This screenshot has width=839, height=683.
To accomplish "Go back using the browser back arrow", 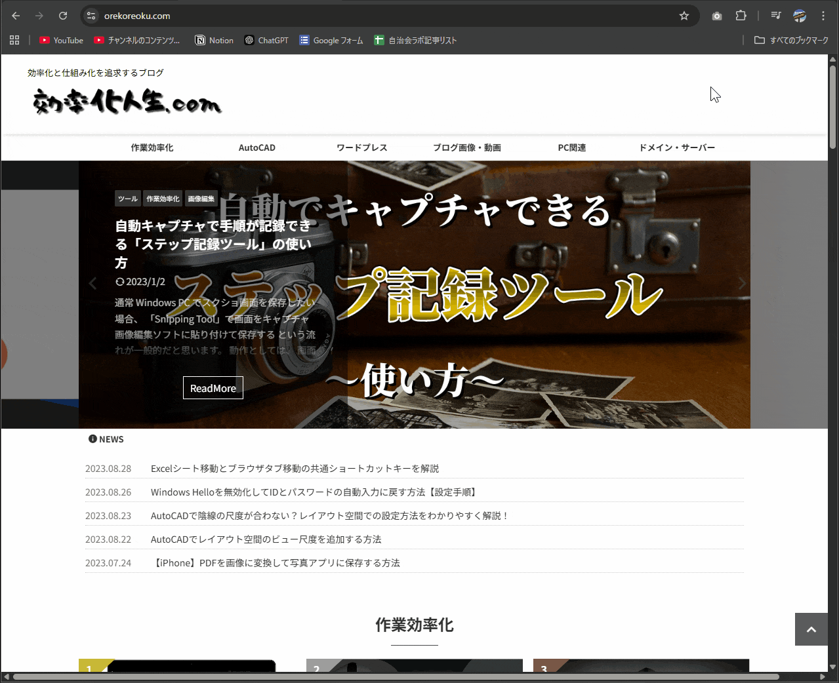I will [16, 16].
